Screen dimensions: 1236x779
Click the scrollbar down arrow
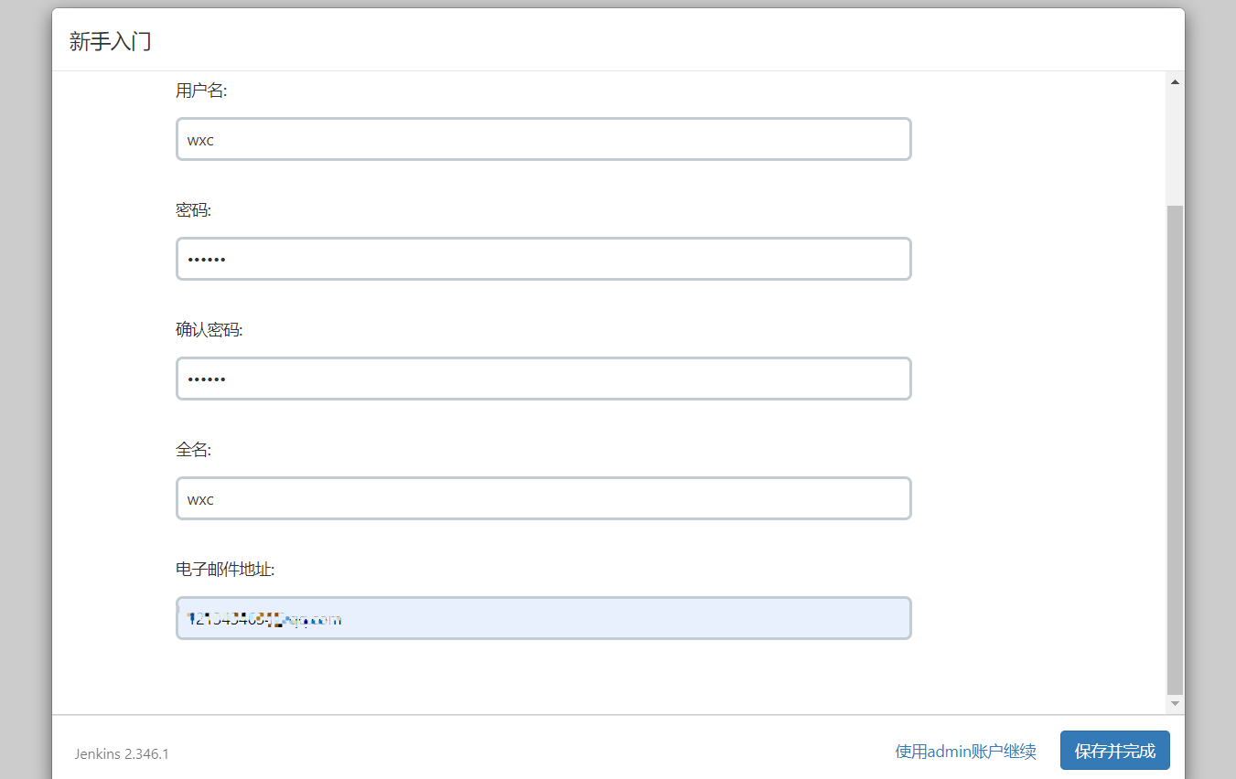[1175, 703]
